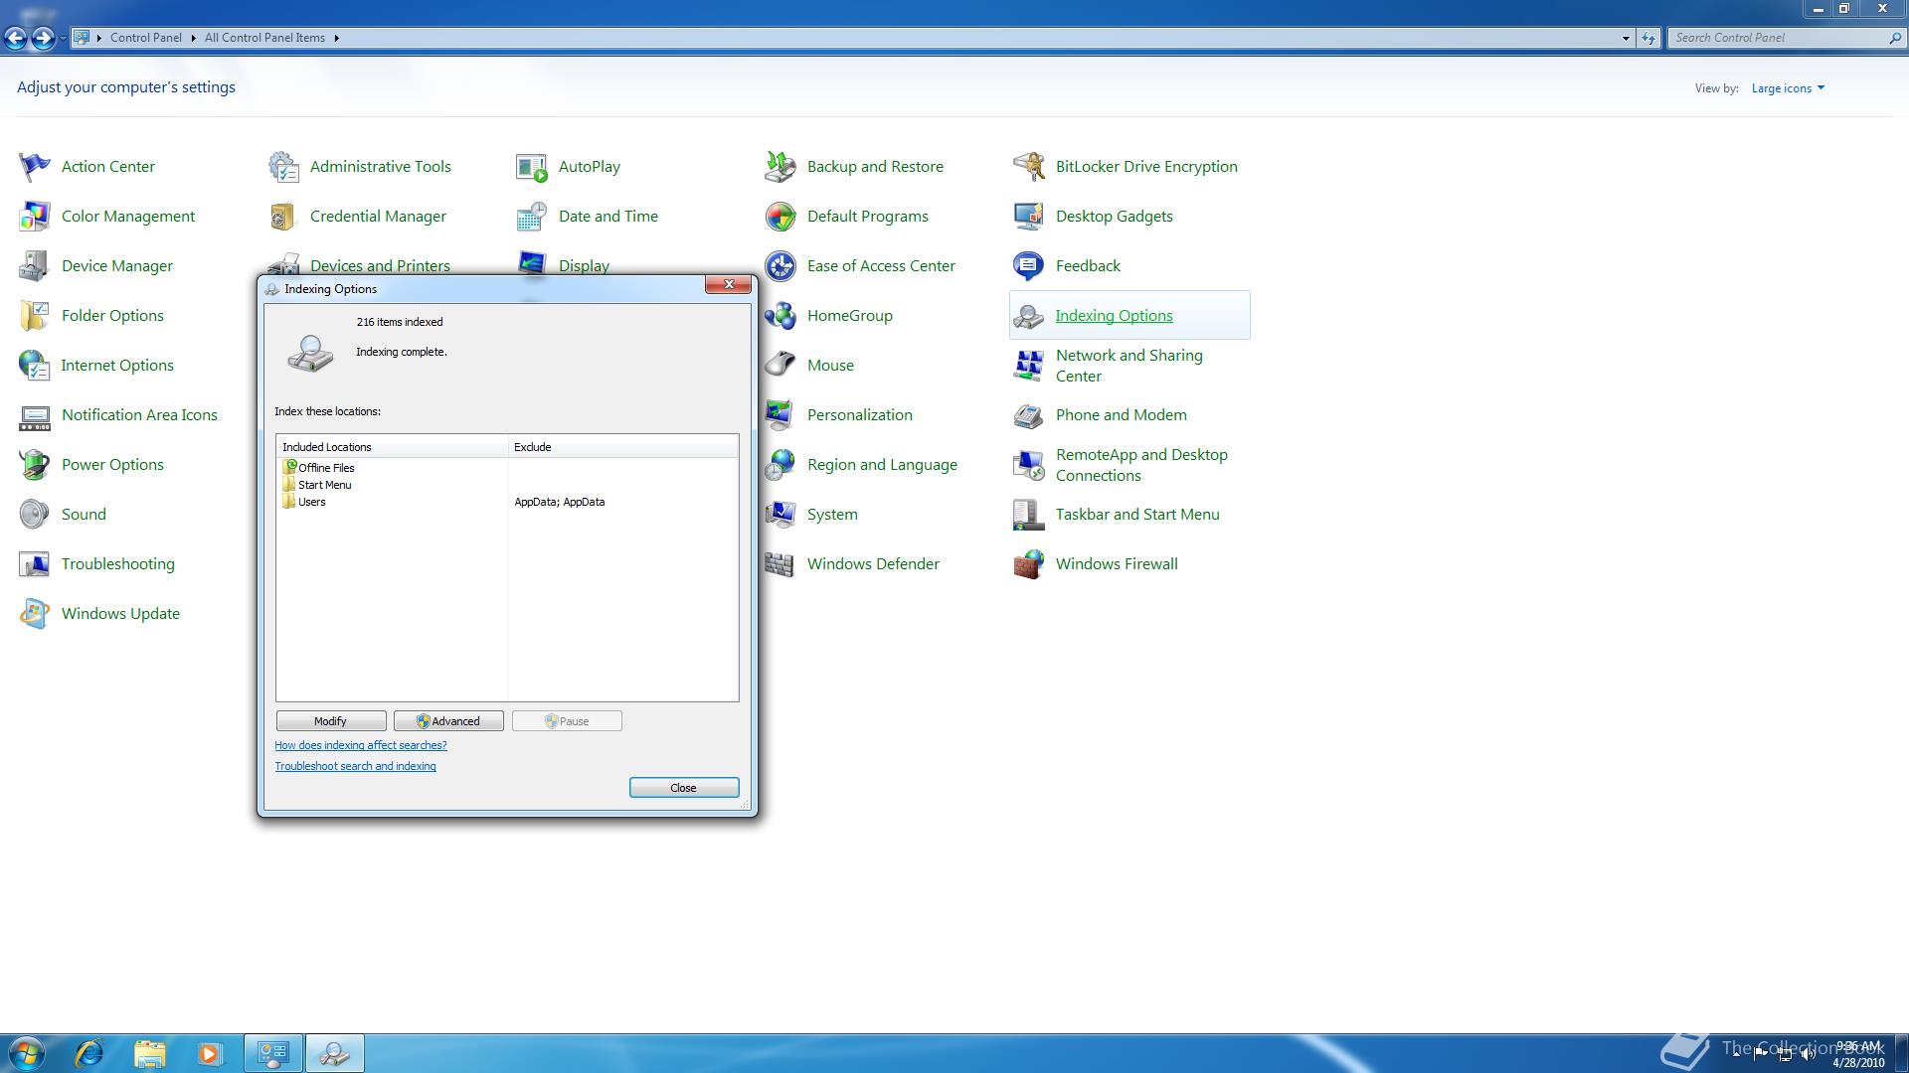Viewport: 1909px width, 1073px height.
Task: Click Close button in Indexing Options dialog
Action: [684, 788]
